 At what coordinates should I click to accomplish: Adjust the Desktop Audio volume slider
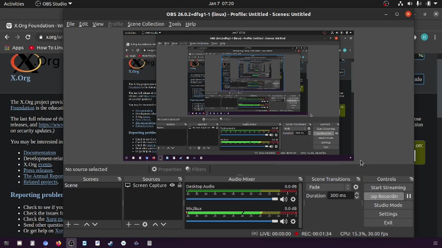coord(232,199)
